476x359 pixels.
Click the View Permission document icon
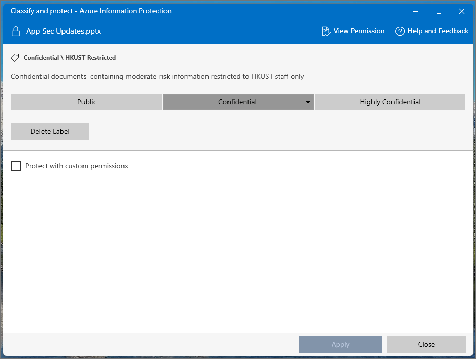coord(326,31)
